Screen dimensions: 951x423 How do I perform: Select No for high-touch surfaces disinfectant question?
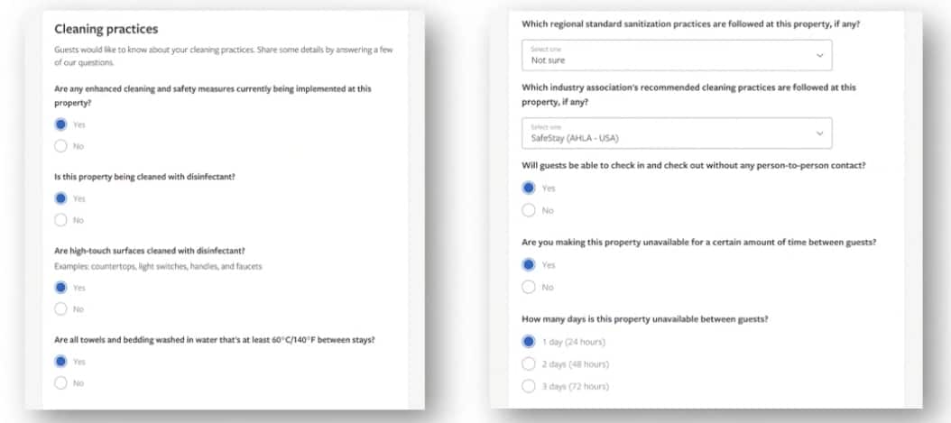pyautogui.click(x=60, y=309)
